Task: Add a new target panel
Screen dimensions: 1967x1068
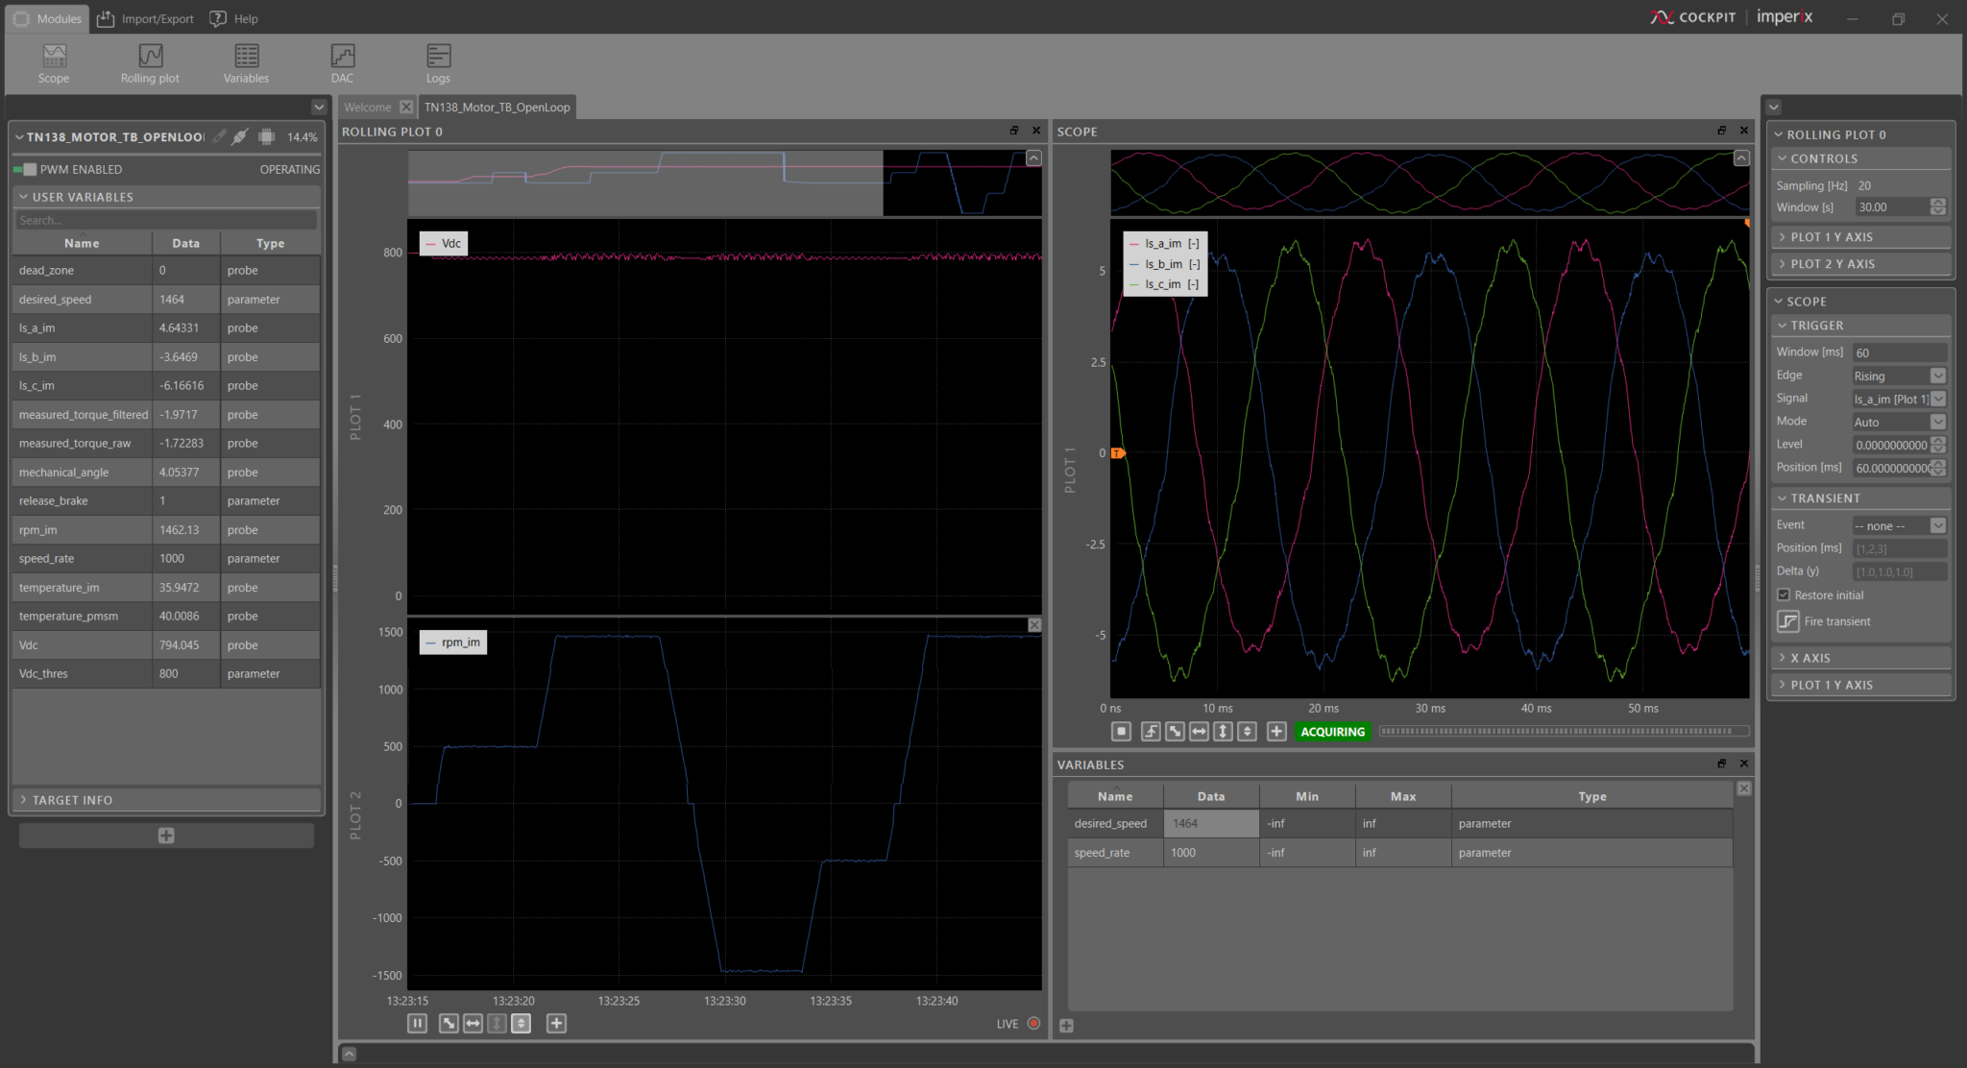Action: 166,836
